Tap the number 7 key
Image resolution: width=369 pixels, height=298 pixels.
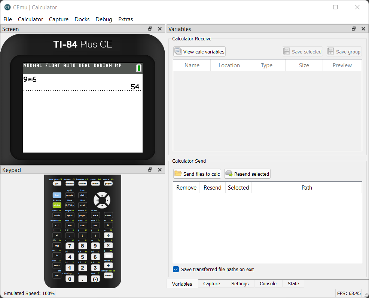(x=70, y=246)
